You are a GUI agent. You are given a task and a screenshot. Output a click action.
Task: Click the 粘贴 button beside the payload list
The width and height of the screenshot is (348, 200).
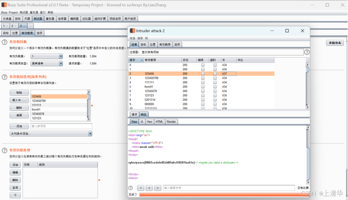(x=19, y=92)
